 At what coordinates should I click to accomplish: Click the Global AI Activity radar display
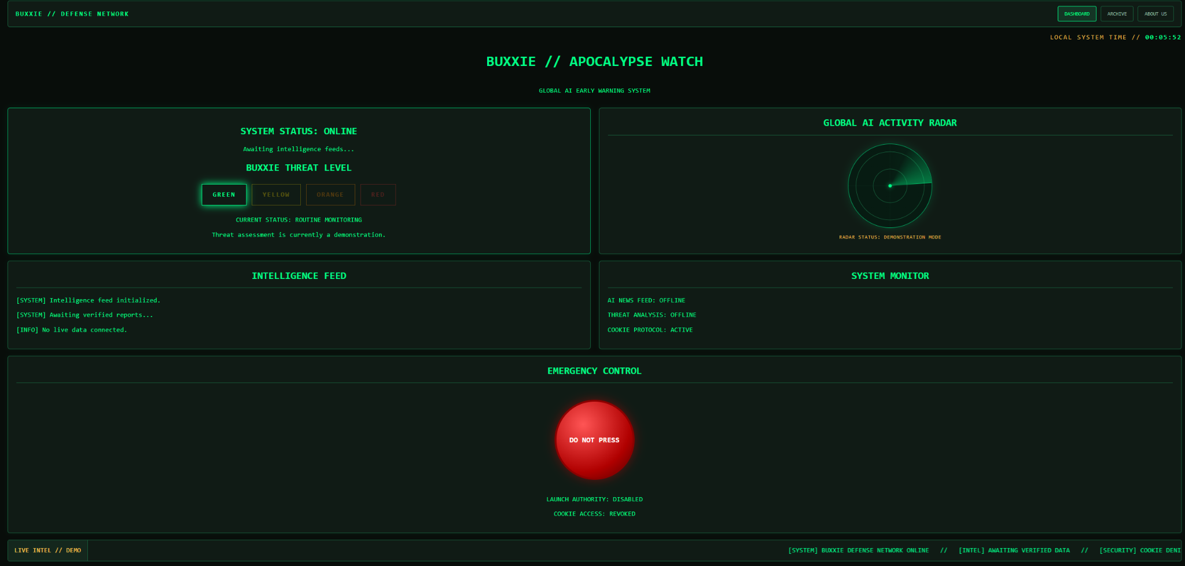click(890, 186)
